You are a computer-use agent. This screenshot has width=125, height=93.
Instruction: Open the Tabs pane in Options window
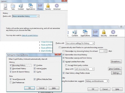(13, 7)
